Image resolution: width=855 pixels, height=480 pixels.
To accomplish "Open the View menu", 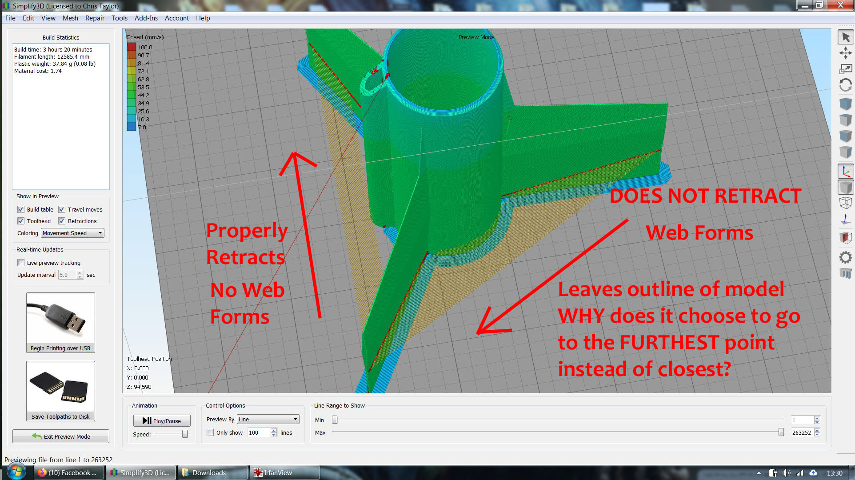I will (48, 18).
